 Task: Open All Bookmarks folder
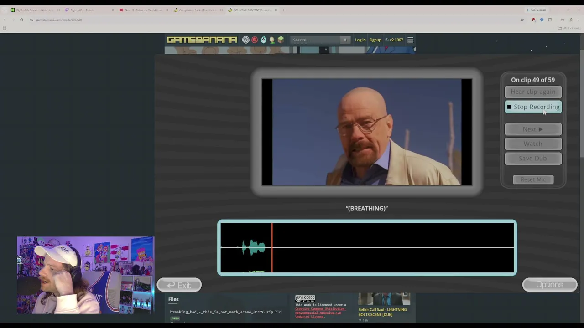pos(569,28)
